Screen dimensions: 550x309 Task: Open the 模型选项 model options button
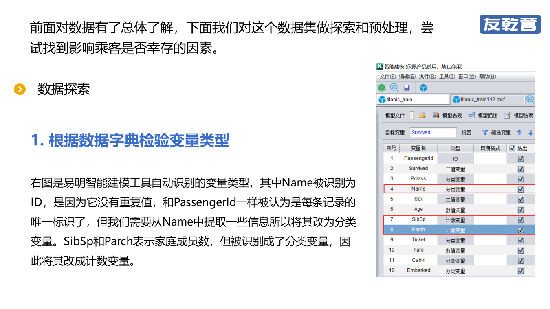[519, 116]
